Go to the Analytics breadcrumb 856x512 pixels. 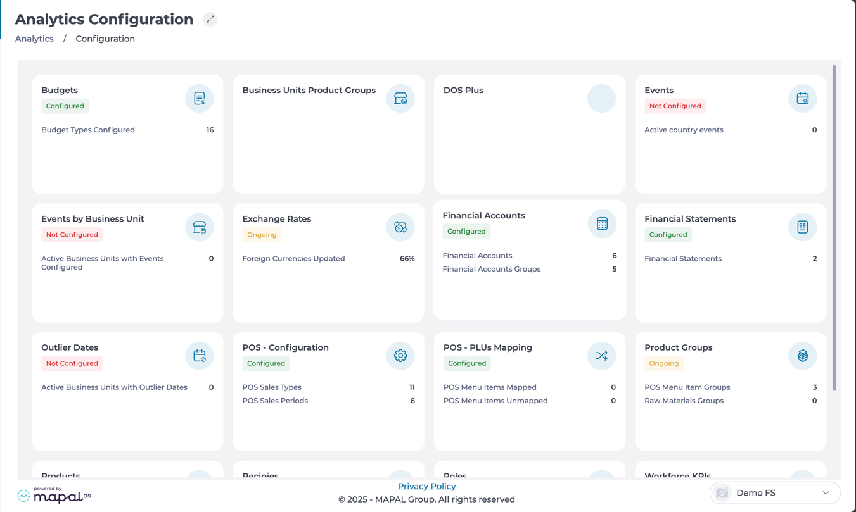tap(34, 39)
